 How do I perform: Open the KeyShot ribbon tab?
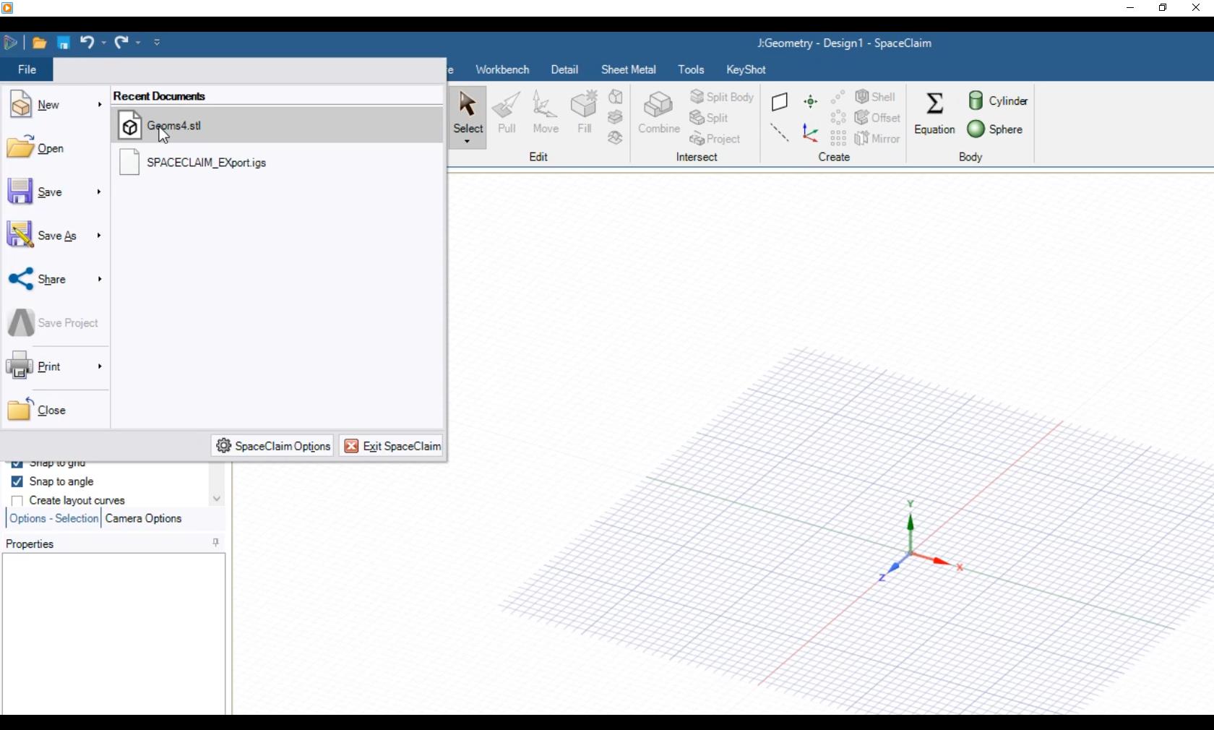pos(746,69)
